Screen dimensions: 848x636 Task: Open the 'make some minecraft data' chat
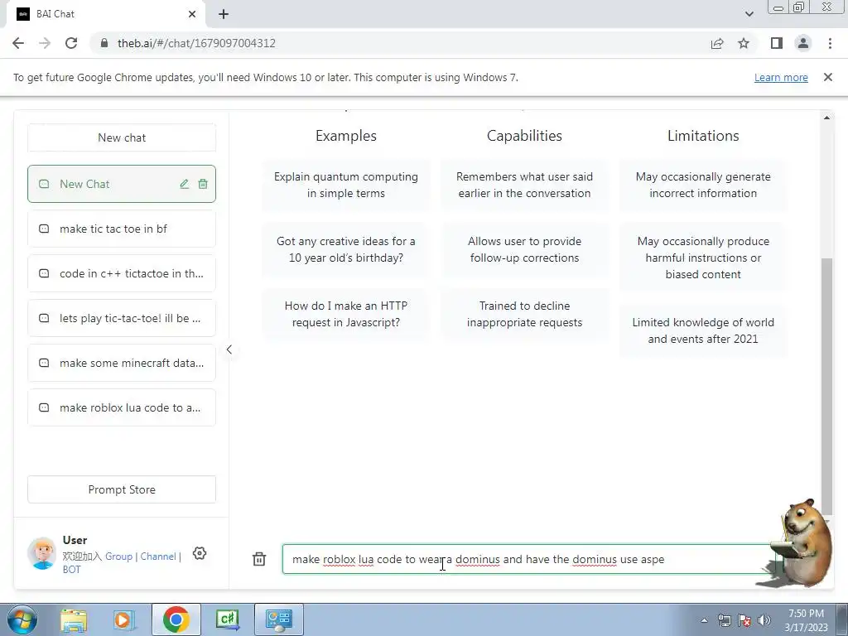122,363
